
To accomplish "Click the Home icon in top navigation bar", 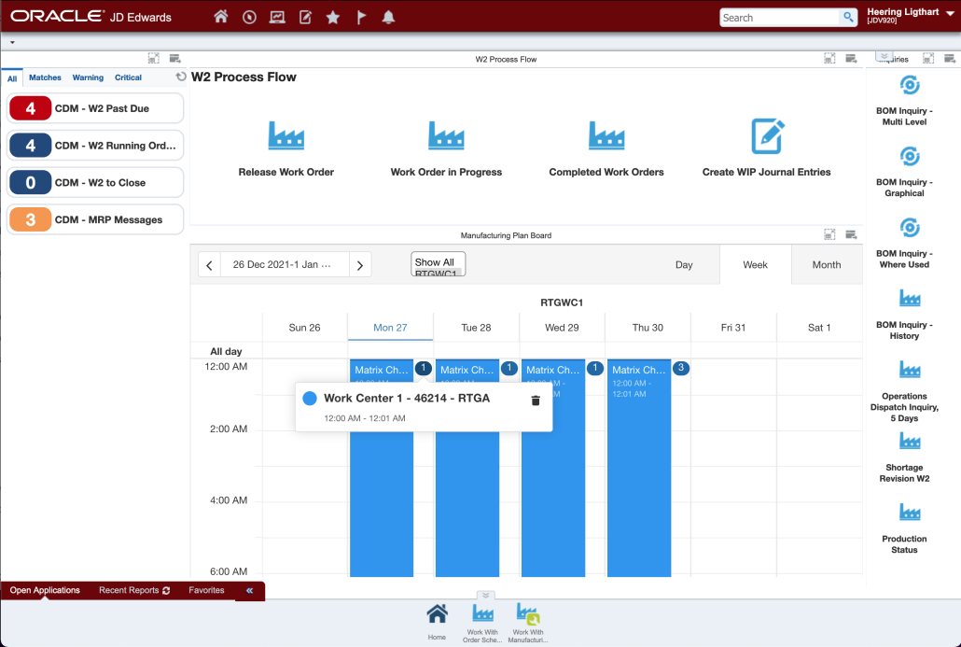I will (x=221, y=17).
